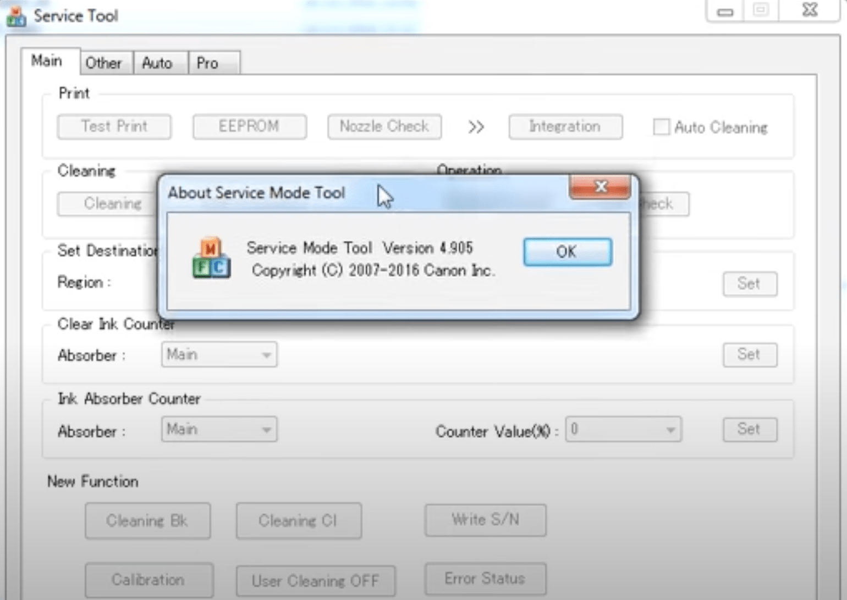
Task: Select the Auto tab
Action: (x=158, y=63)
